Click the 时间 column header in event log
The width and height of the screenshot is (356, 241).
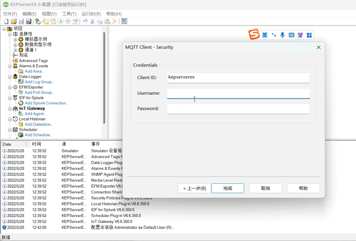45,144
